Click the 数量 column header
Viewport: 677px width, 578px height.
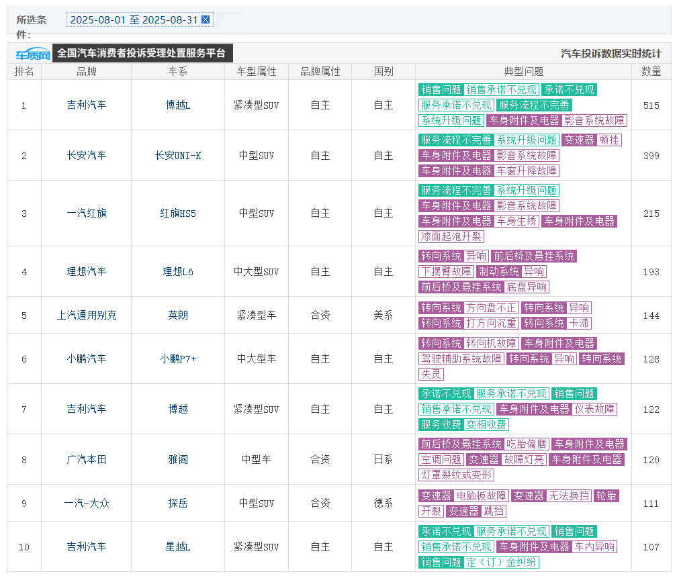(x=651, y=72)
